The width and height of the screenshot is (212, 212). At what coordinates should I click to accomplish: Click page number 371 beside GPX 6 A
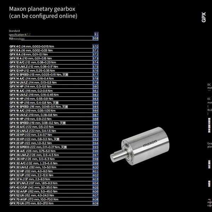click(x=95, y=50)
